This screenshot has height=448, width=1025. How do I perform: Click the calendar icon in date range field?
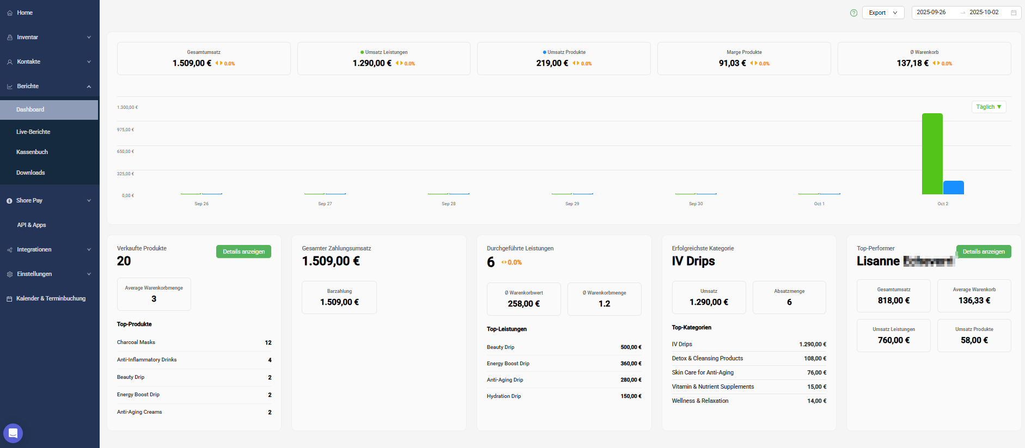[x=1014, y=13]
